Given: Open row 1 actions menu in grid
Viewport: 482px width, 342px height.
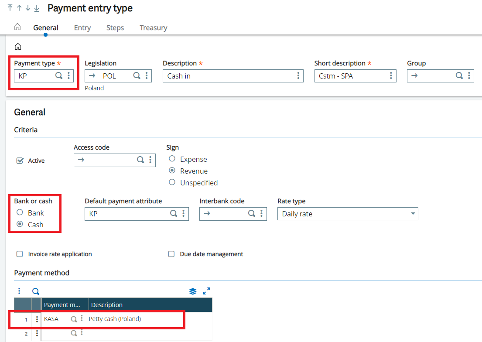Looking at the screenshot, I should [x=37, y=319].
